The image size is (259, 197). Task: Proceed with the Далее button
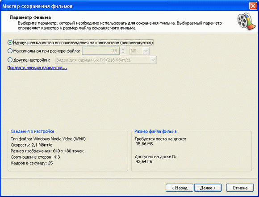(x=208, y=188)
